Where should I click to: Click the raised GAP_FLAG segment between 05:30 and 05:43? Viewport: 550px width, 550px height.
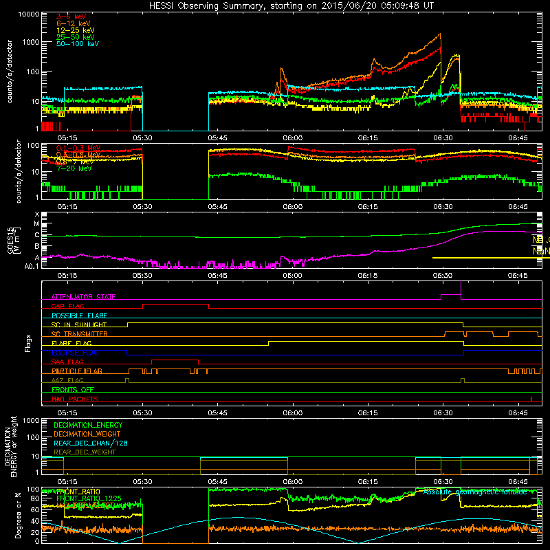tap(175, 305)
